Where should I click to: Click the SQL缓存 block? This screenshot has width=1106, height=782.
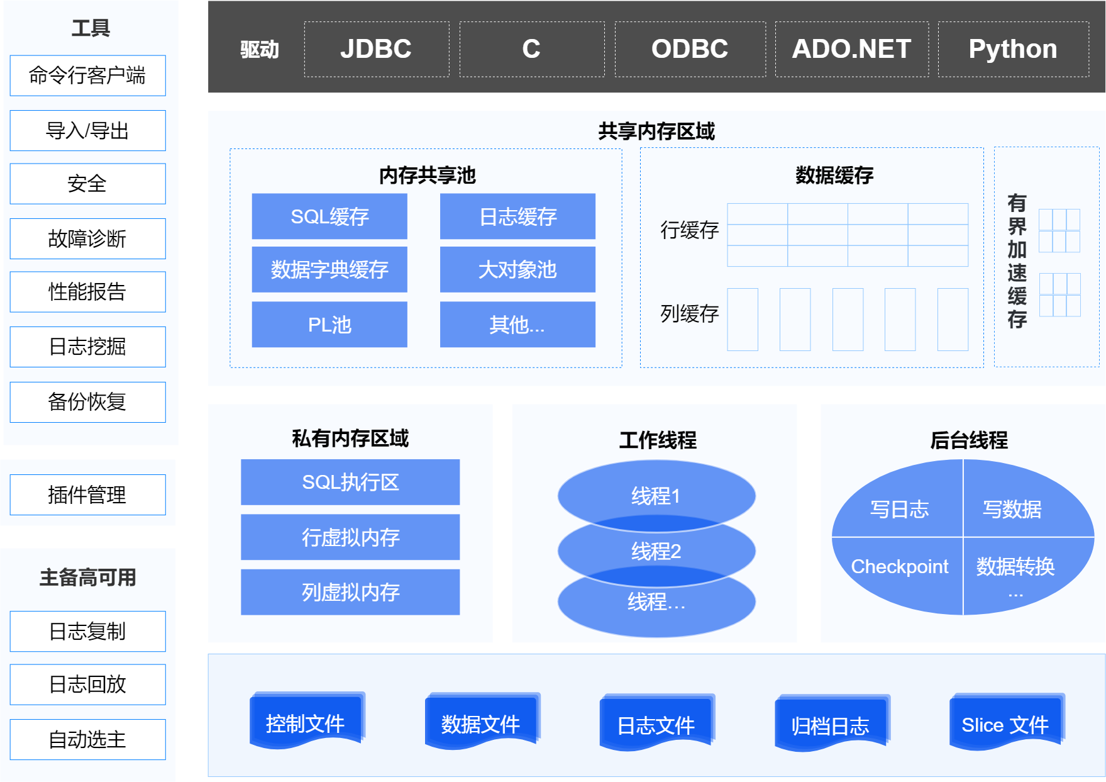coord(329,216)
